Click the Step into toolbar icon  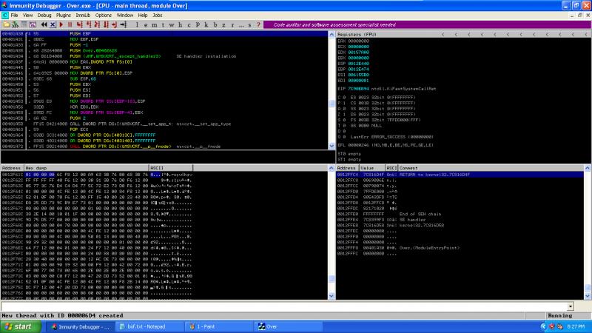[79, 24]
